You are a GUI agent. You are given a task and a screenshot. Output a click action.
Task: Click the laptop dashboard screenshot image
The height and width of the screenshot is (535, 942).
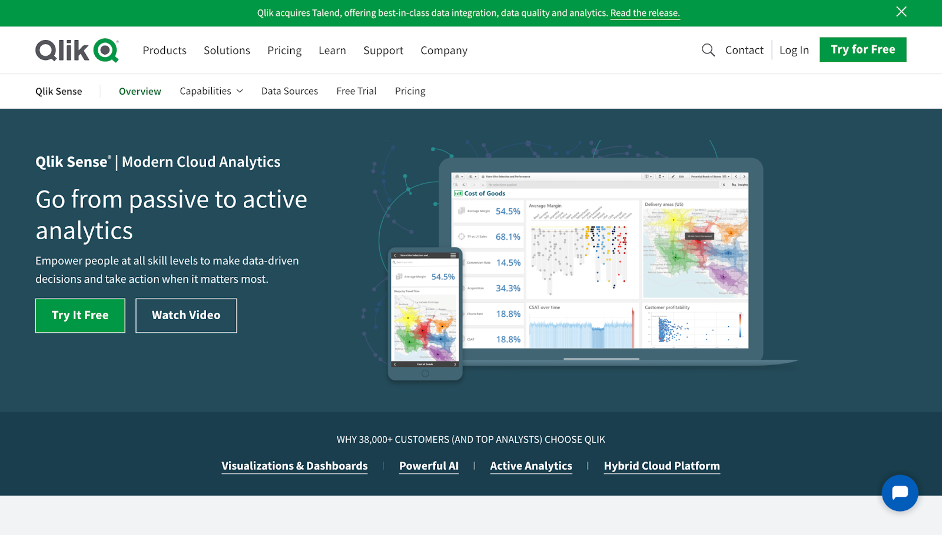(x=600, y=260)
